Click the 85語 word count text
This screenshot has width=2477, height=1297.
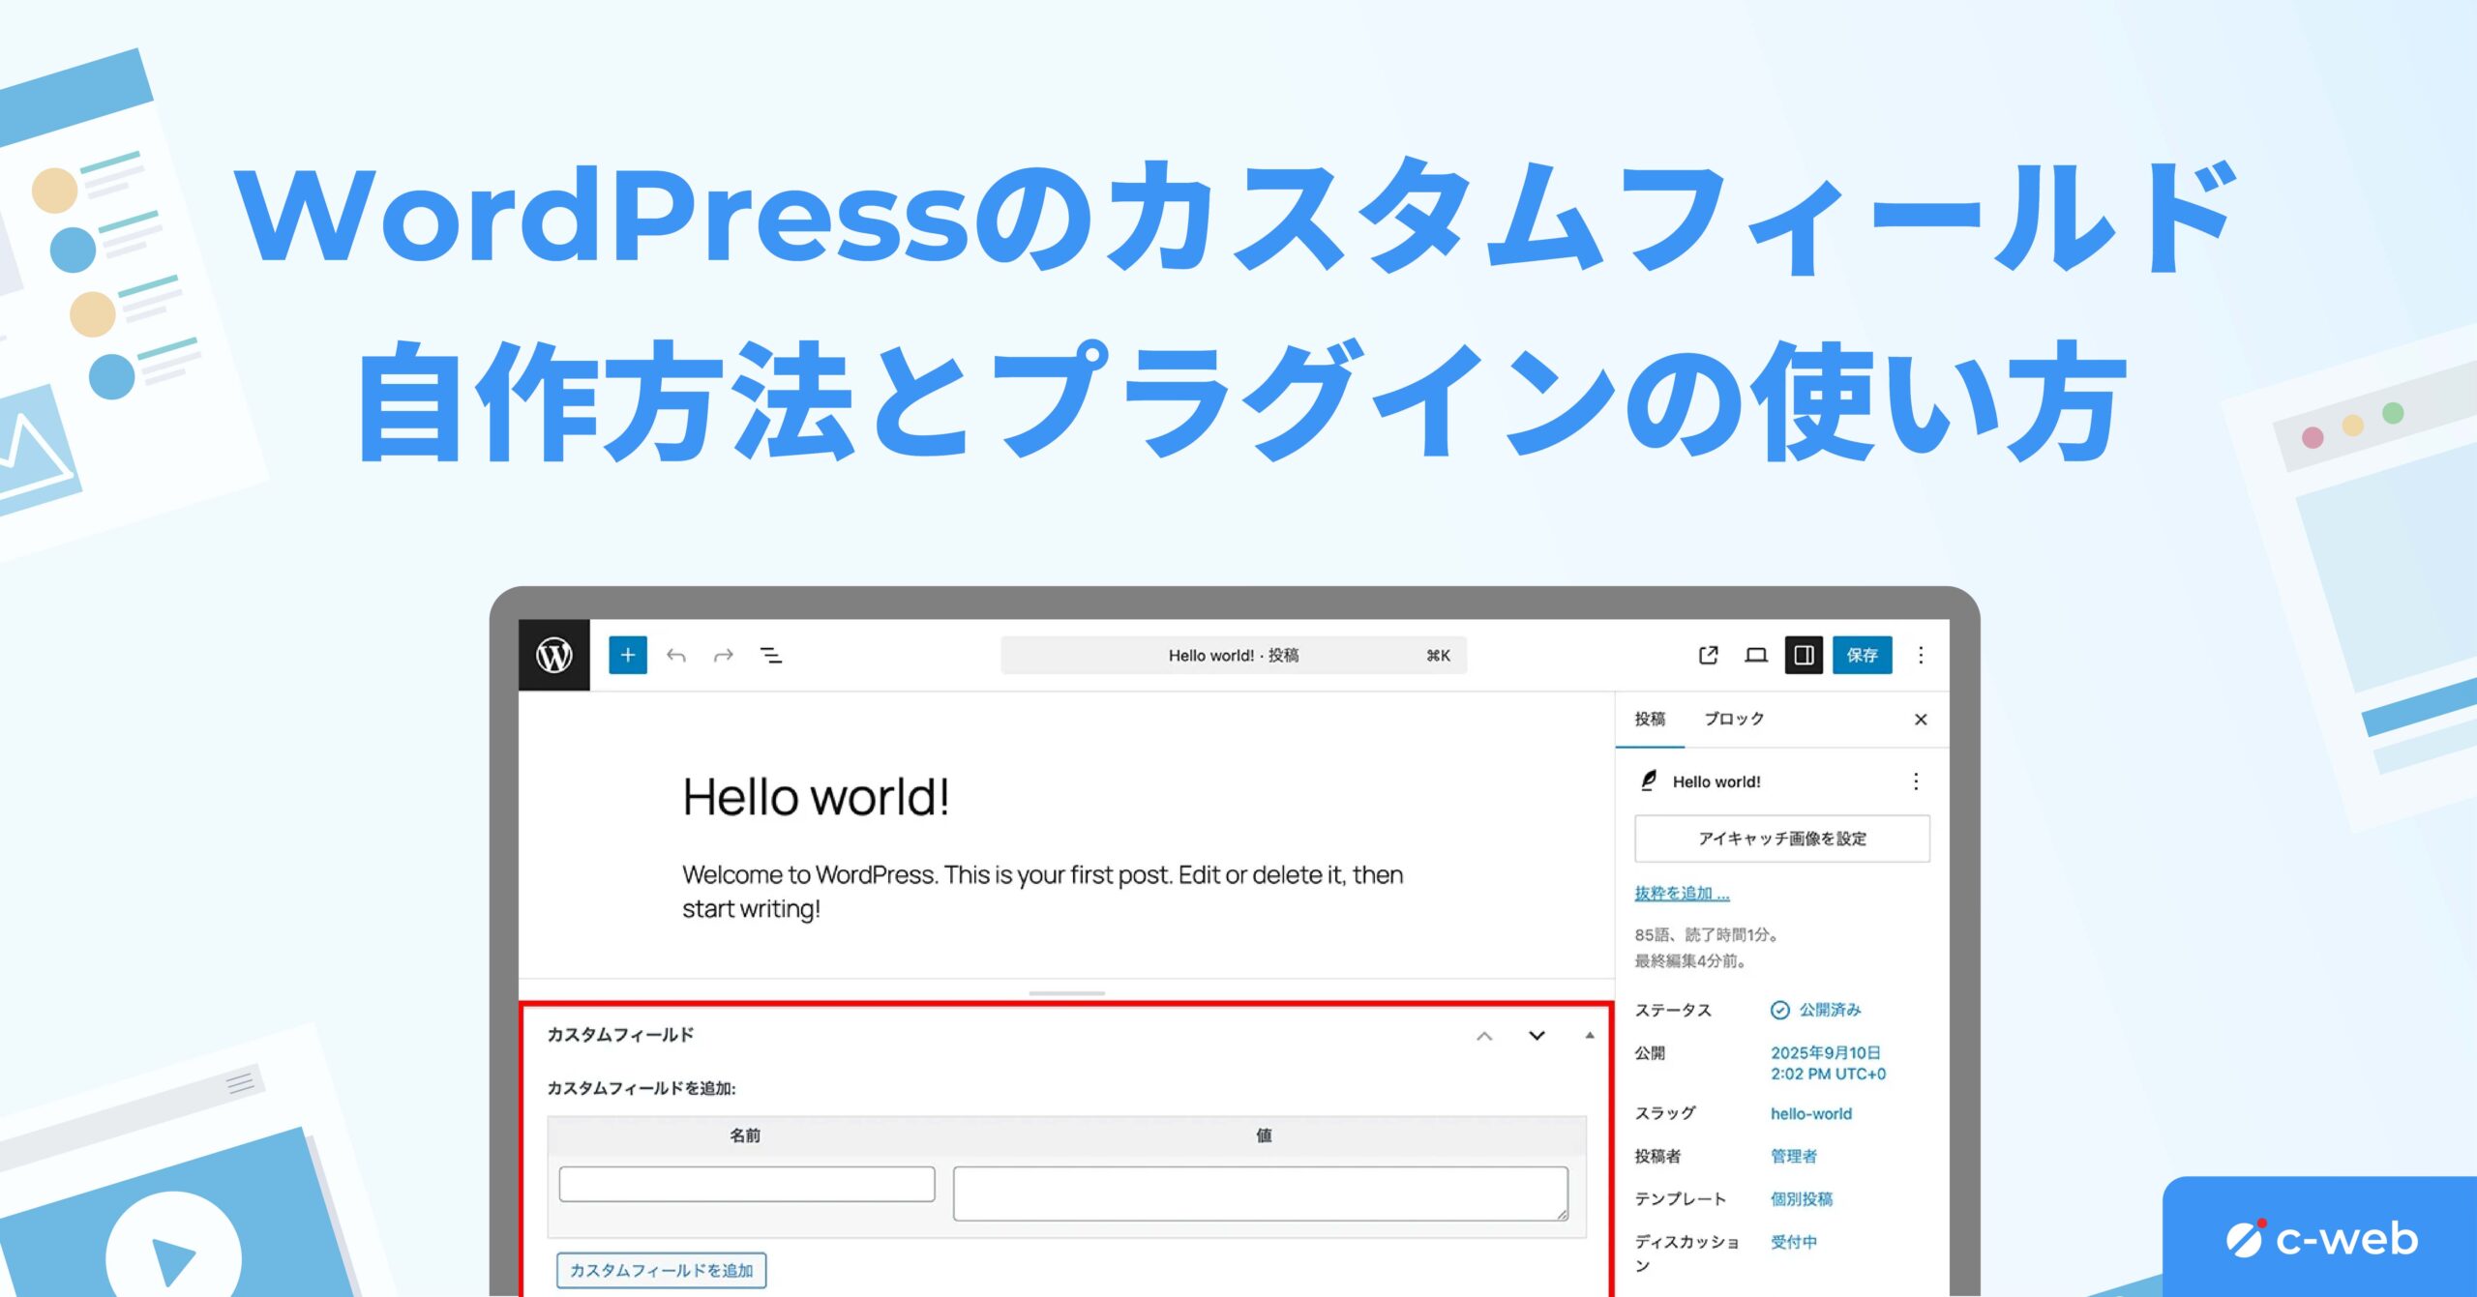click(x=1707, y=934)
